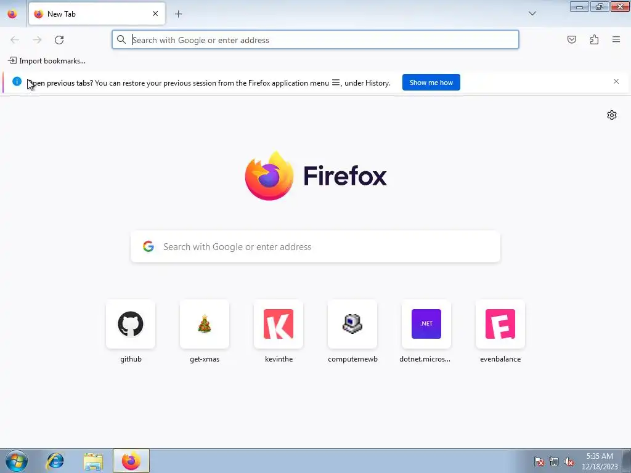Open the Extensions puzzle icon

pos(594,39)
